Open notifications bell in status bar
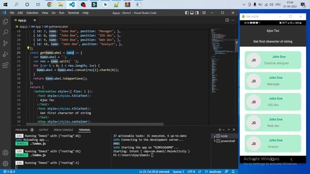 [x=233, y=172]
